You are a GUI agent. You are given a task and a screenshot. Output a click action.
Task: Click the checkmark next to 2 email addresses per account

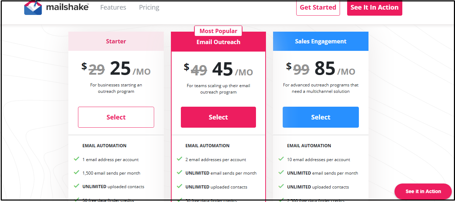tap(179, 159)
